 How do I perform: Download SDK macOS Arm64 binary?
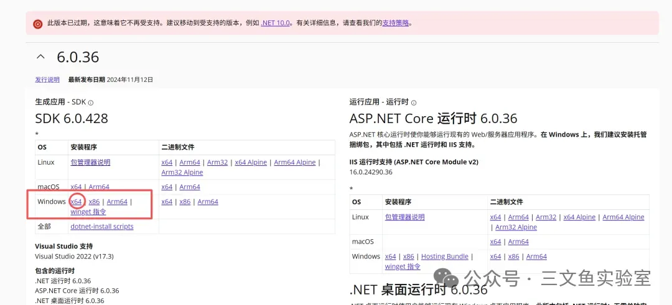coord(190,187)
